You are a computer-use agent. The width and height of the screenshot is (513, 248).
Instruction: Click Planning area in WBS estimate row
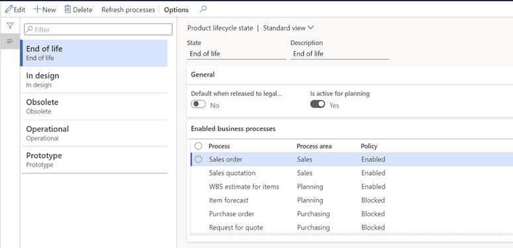pyautogui.click(x=310, y=186)
